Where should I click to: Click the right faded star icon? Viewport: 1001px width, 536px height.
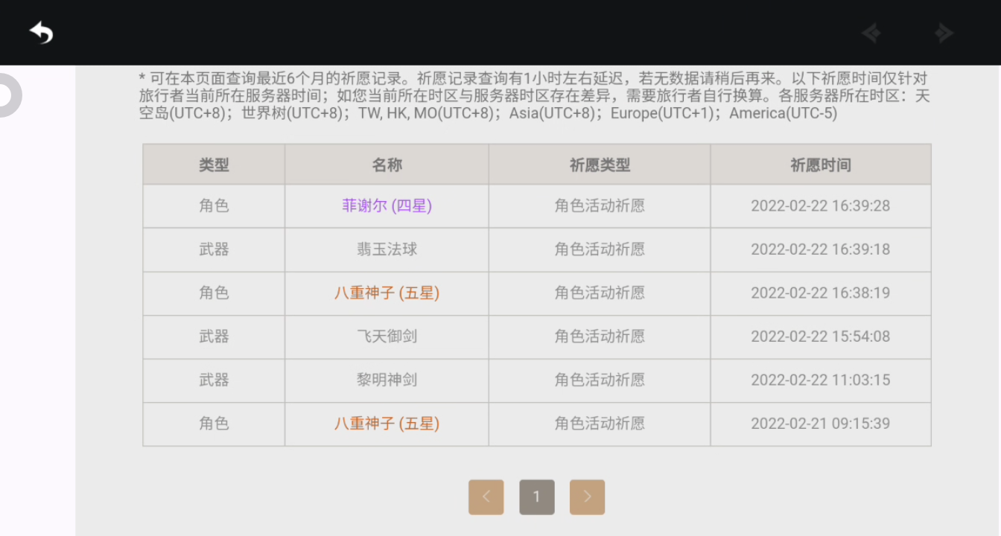(x=944, y=33)
